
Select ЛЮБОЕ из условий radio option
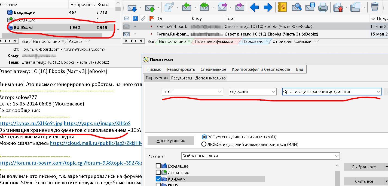204,144
